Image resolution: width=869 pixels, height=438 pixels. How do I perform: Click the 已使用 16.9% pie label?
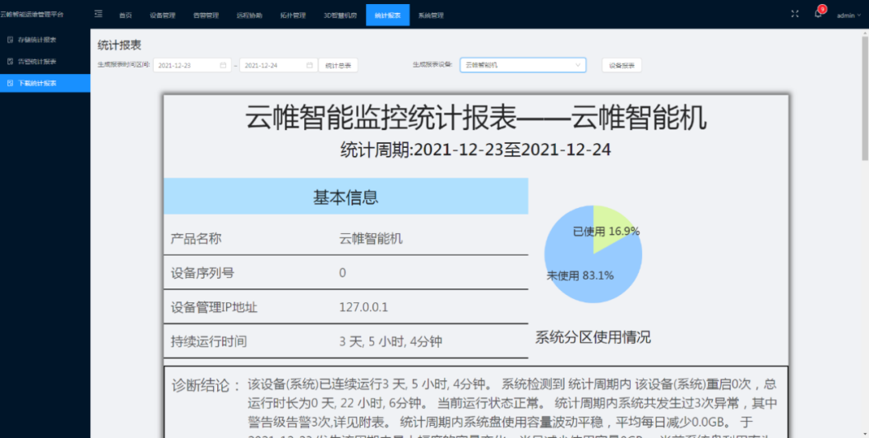click(607, 231)
